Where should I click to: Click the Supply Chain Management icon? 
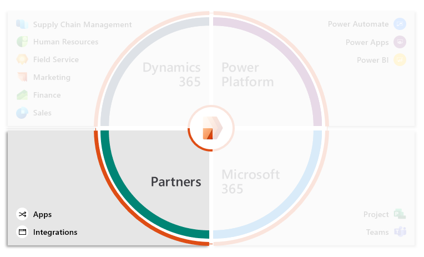click(22, 24)
